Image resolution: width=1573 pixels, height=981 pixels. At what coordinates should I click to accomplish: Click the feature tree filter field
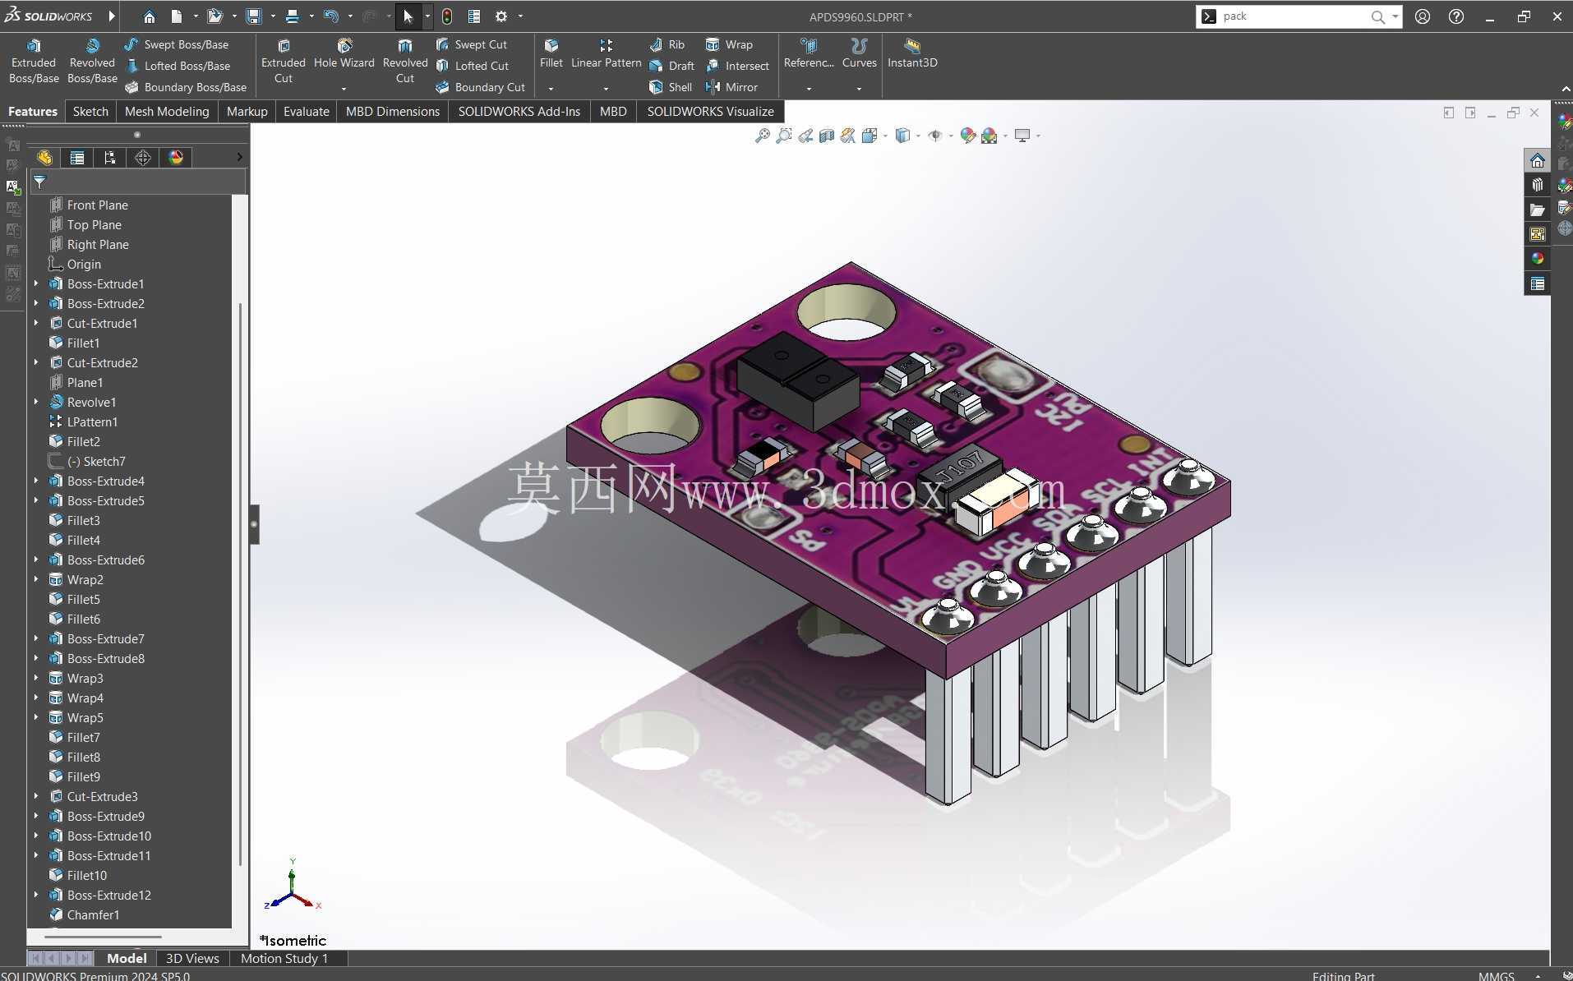(138, 182)
